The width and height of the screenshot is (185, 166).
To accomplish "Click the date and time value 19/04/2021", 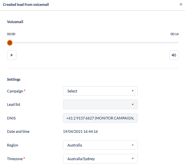I will (73, 131).
